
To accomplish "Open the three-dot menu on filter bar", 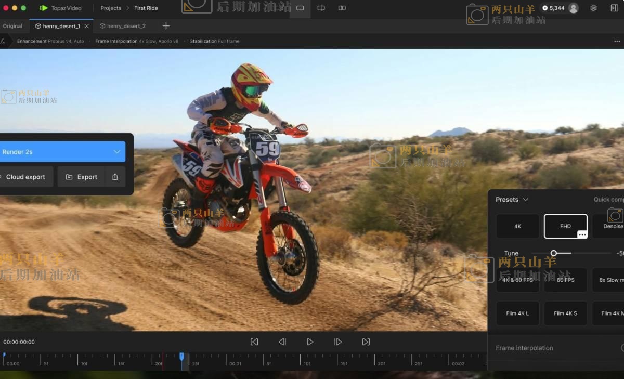I will click(x=617, y=41).
